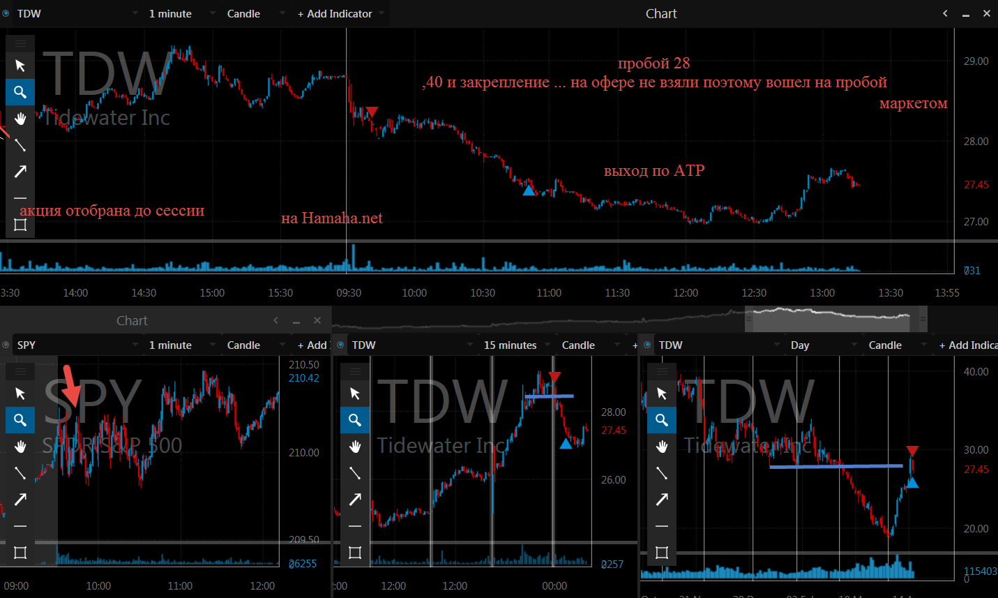The height and width of the screenshot is (598, 998).
Task: Select the trend line tool in the TDW 15 minutes chart
Action: pyautogui.click(x=355, y=473)
